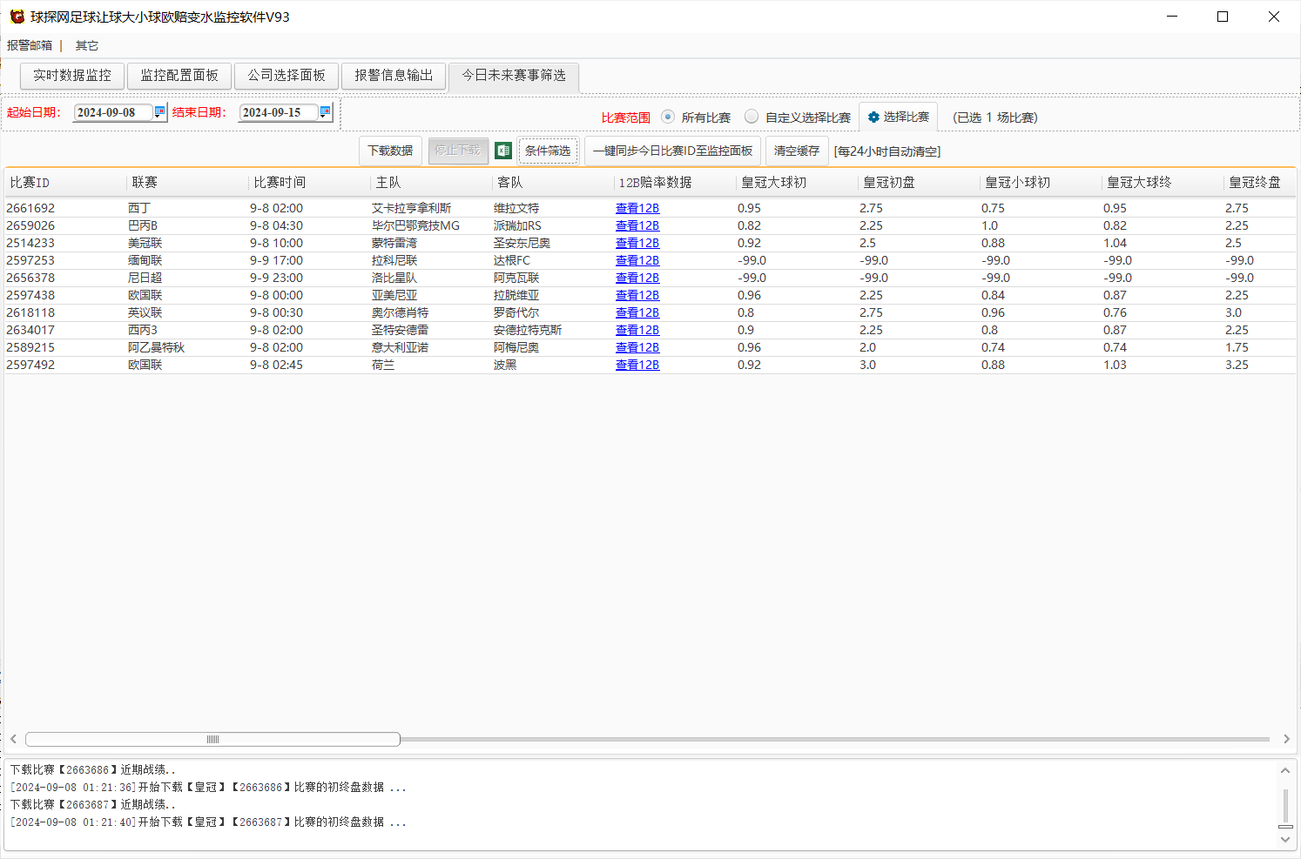
Task: Click the log panel scroll-down arrow
Action: (x=1285, y=840)
